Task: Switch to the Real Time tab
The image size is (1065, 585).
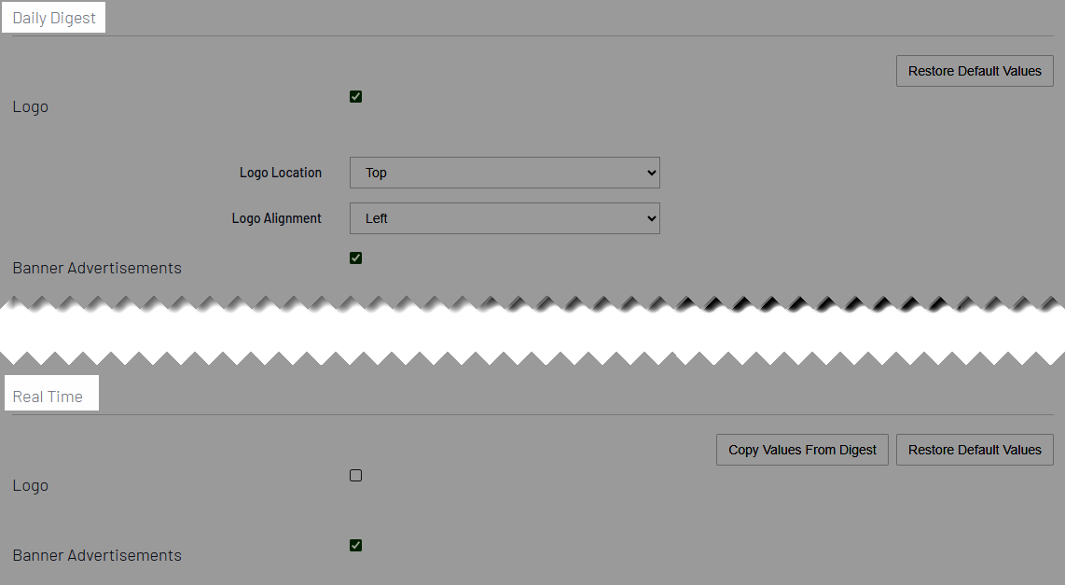Action: click(50, 395)
